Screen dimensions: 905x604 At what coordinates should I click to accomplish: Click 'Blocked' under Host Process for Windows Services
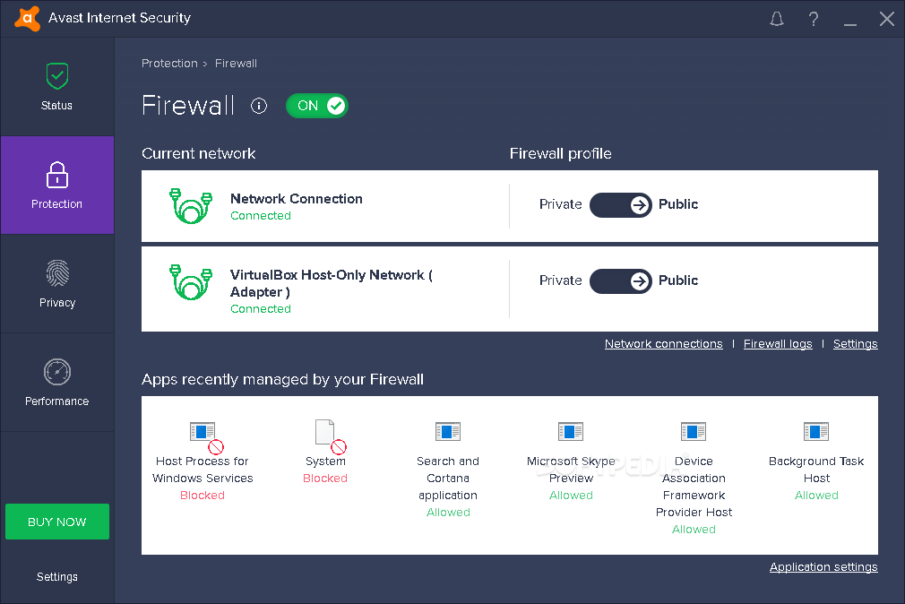(203, 495)
